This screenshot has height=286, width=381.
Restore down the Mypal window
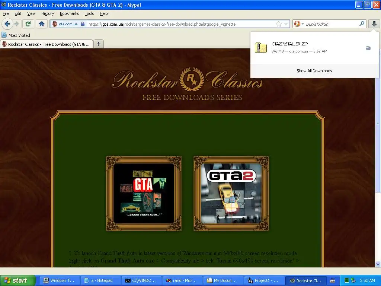pyautogui.click(x=367, y=4)
